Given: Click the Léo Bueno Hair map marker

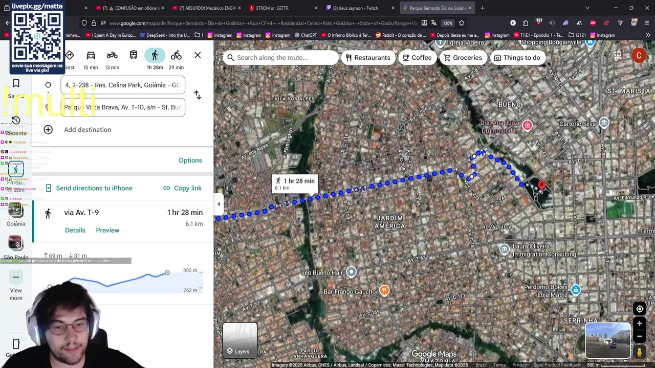Looking at the screenshot, I should (351, 272).
